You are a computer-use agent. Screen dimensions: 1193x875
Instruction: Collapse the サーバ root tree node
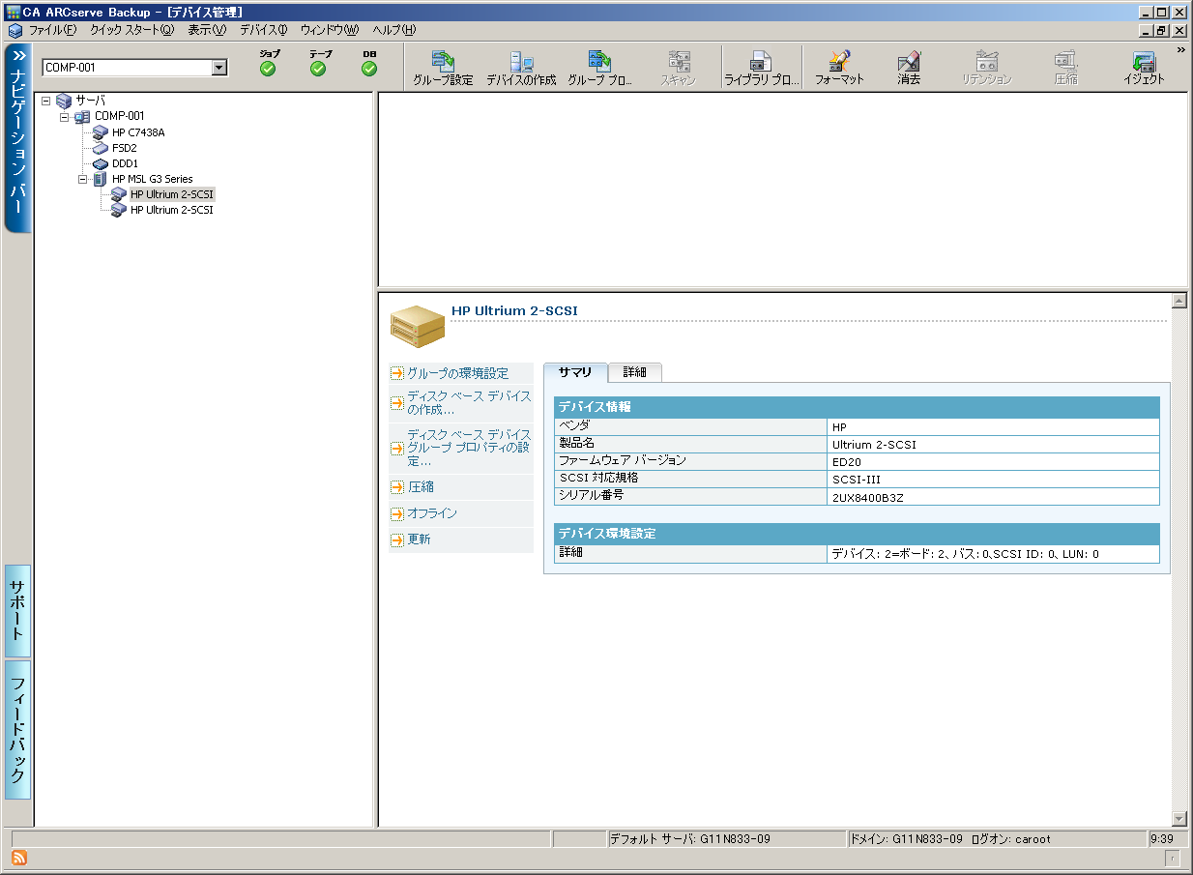tap(45, 100)
